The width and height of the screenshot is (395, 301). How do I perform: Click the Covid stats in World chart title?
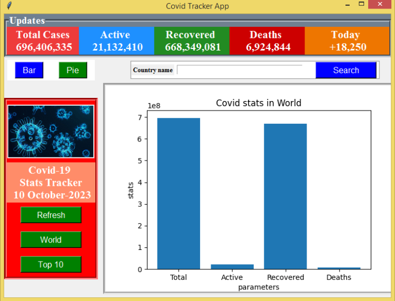259,103
